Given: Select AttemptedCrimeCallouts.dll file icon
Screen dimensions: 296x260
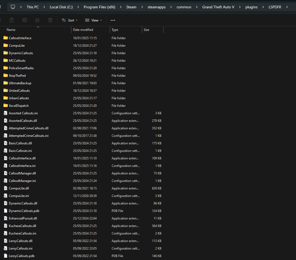Looking at the screenshot, I should tap(5, 128).
